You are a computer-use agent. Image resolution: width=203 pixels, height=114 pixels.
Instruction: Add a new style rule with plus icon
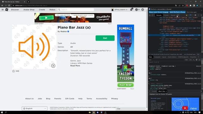(194, 60)
